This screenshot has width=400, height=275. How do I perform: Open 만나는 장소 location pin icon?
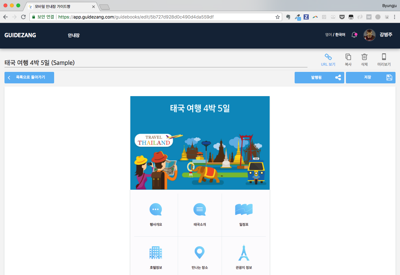pos(200,253)
